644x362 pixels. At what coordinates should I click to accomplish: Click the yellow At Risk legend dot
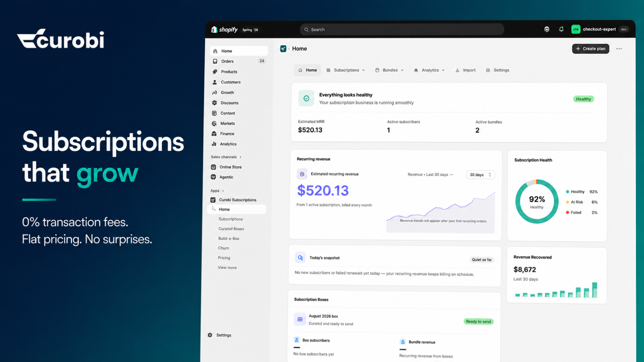pos(568,202)
